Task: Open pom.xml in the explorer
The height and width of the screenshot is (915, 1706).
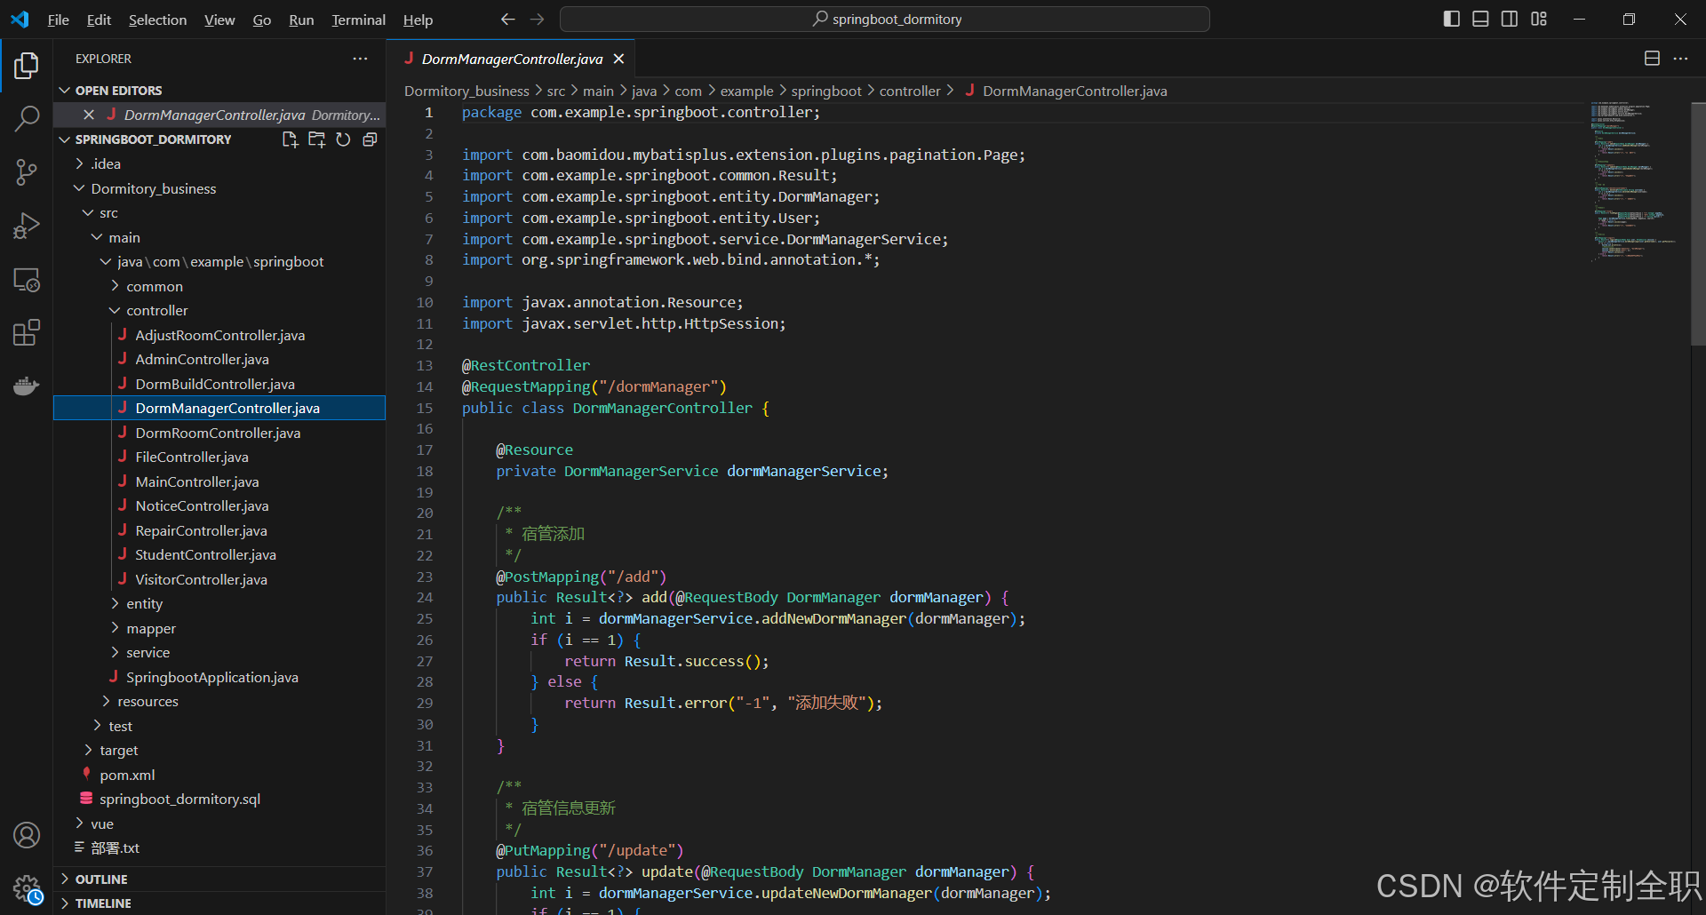Action: point(127,775)
